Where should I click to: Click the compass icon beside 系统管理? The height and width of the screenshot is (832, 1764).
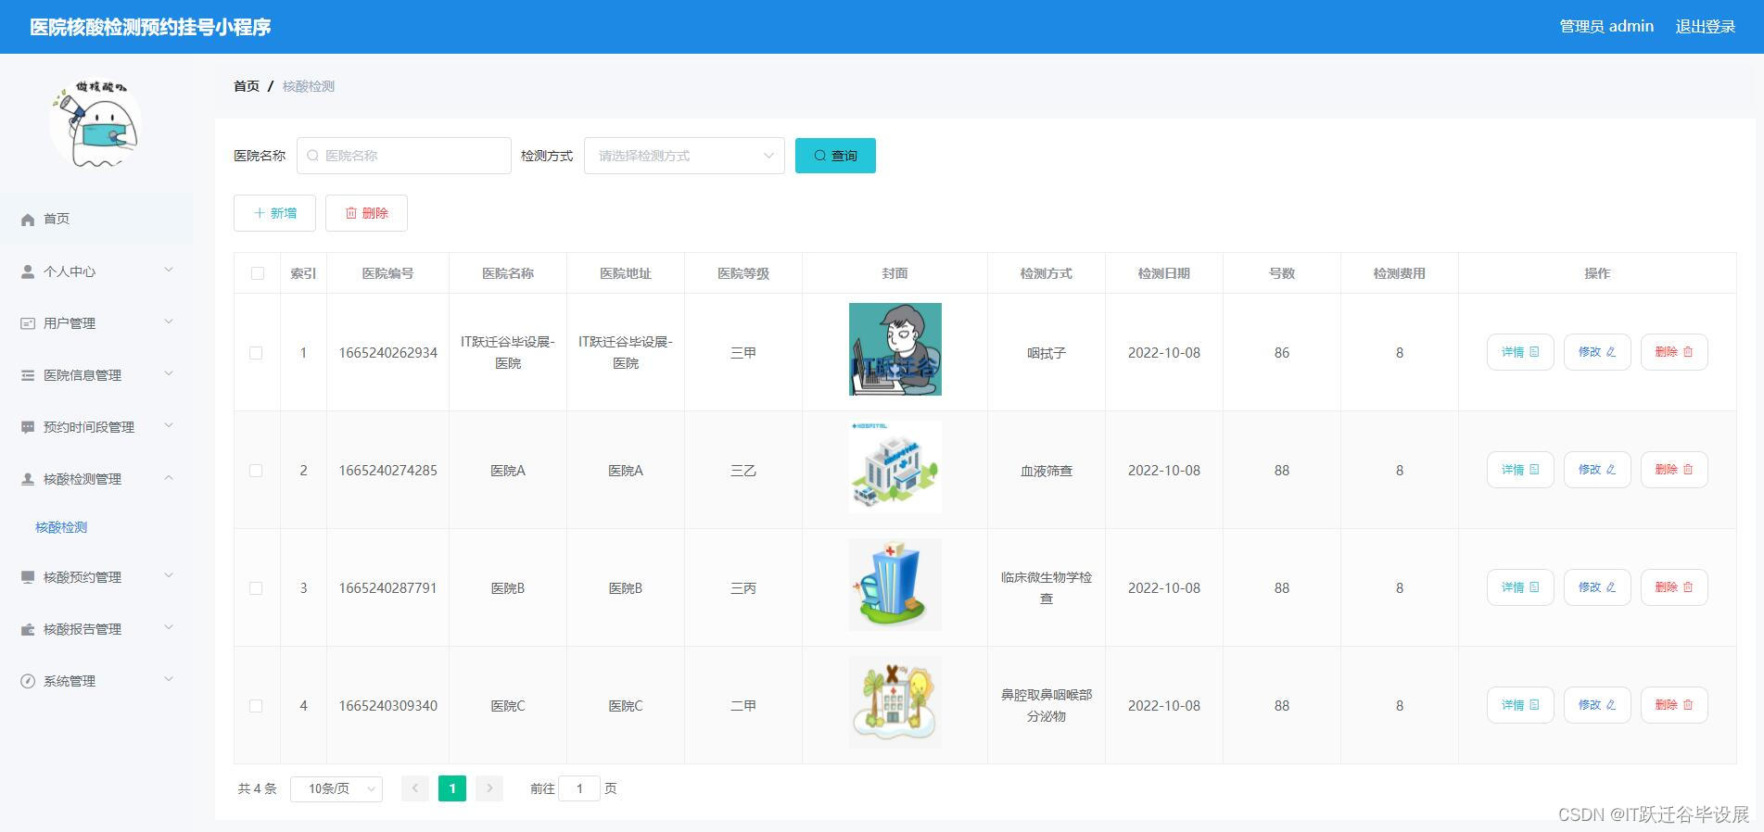click(x=28, y=681)
